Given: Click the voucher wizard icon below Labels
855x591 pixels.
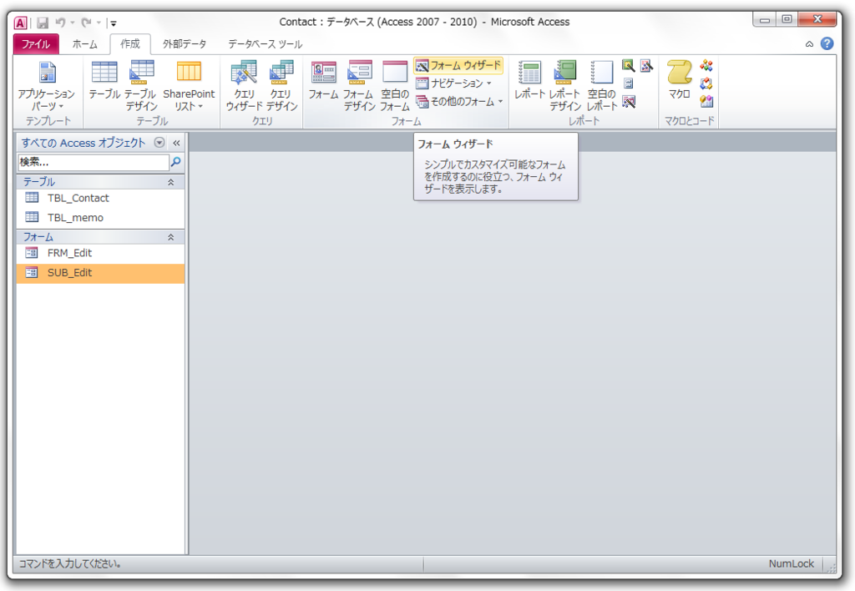Looking at the screenshot, I should pyautogui.click(x=628, y=101).
